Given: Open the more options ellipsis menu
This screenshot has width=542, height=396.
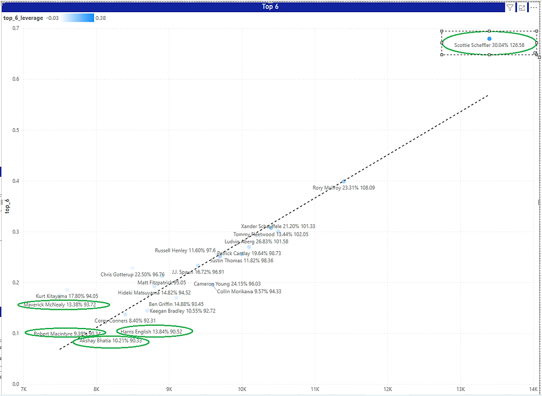Looking at the screenshot, I should (533, 7).
